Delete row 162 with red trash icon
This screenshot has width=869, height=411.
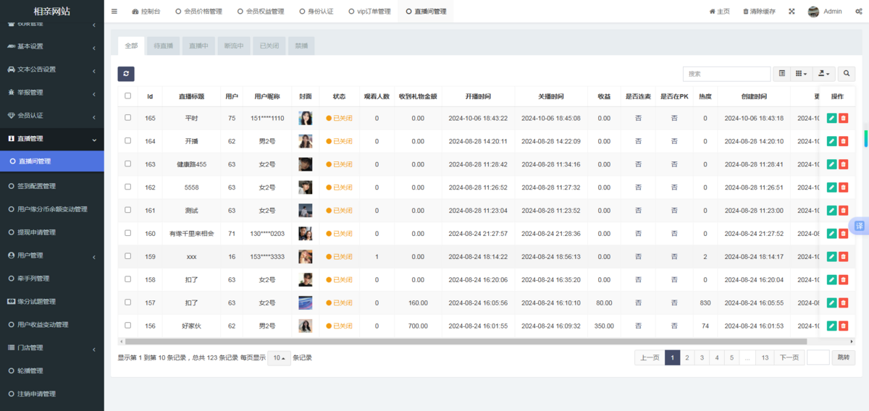click(x=844, y=187)
